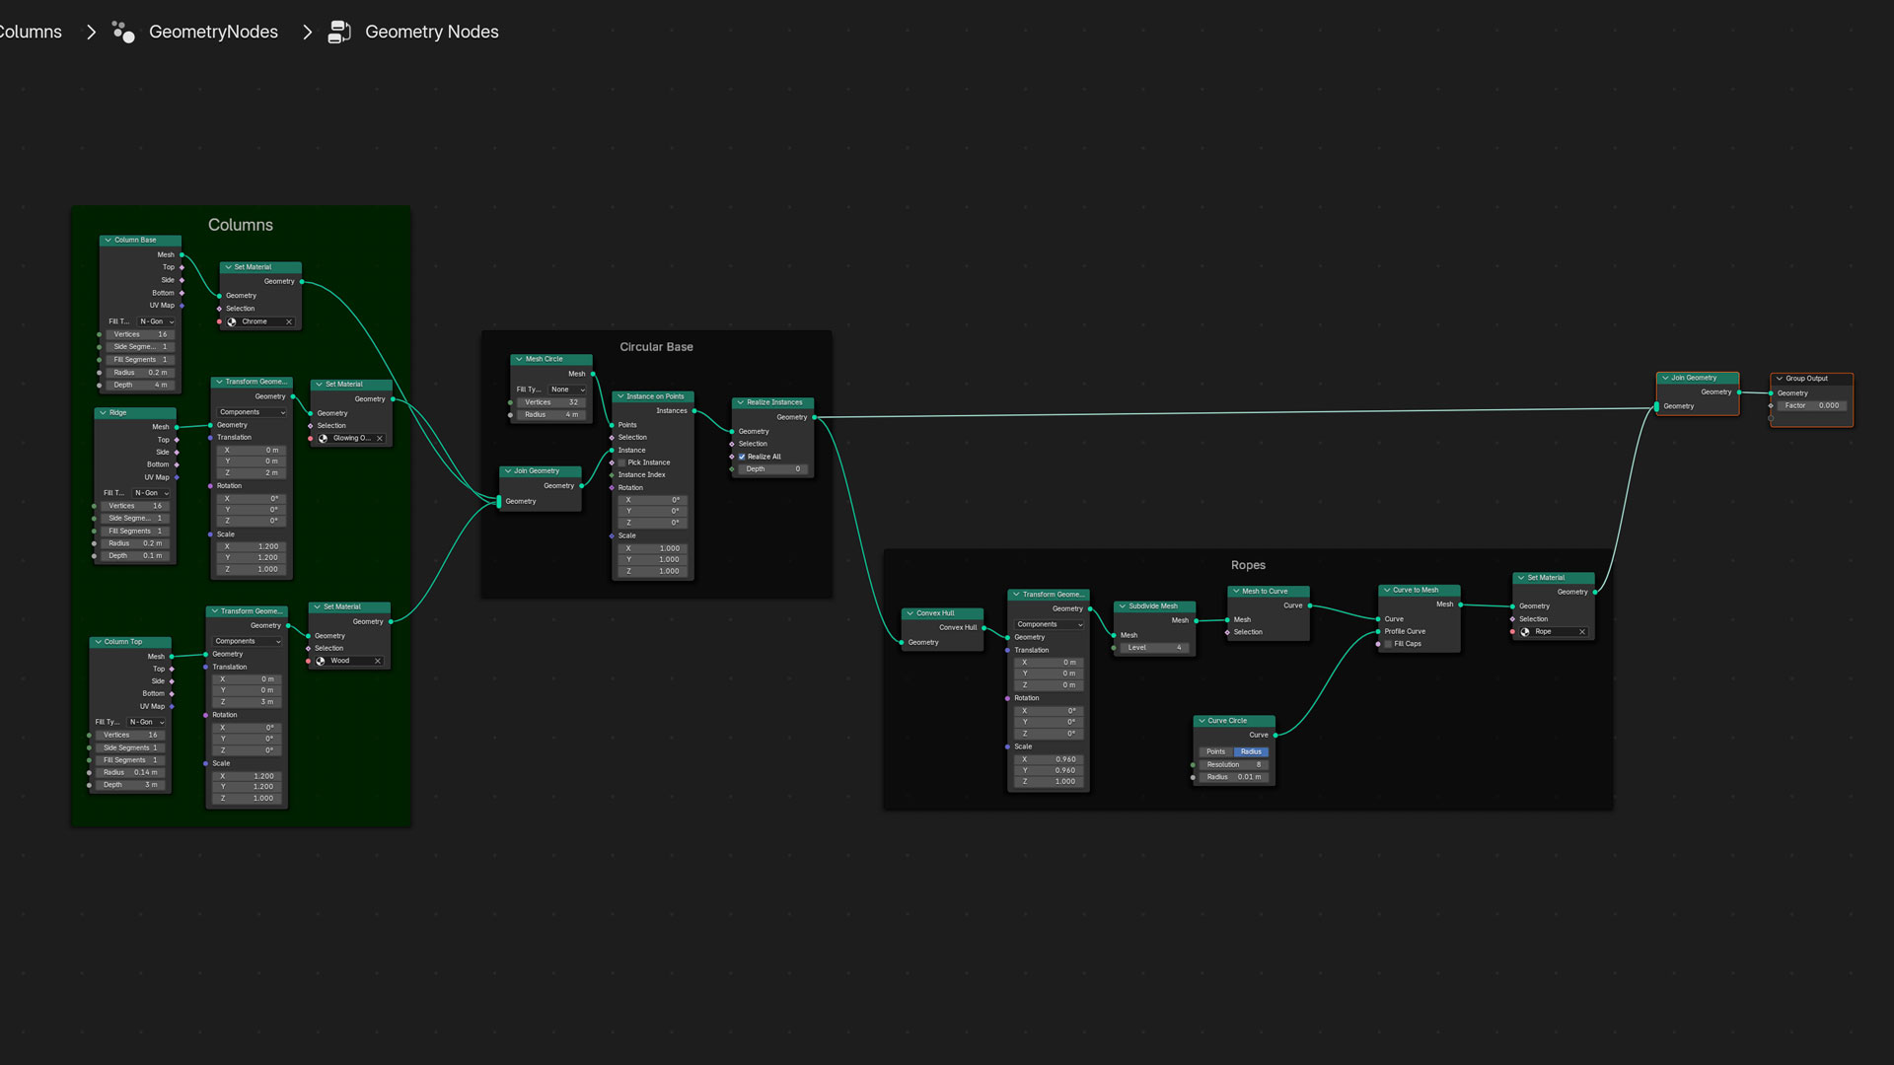Click the Geometry Nodes group icon in breadcrumb

[x=338, y=32]
